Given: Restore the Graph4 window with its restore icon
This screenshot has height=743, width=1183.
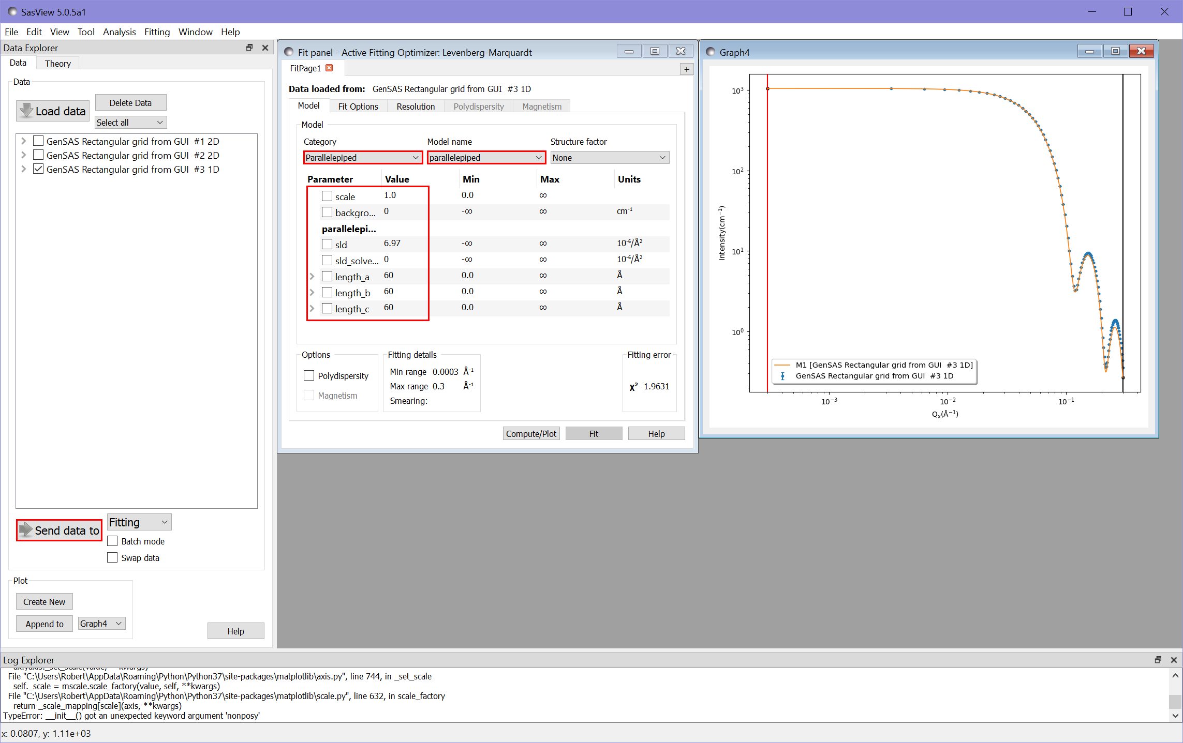Looking at the screenshot, I should click(1115, 51).
